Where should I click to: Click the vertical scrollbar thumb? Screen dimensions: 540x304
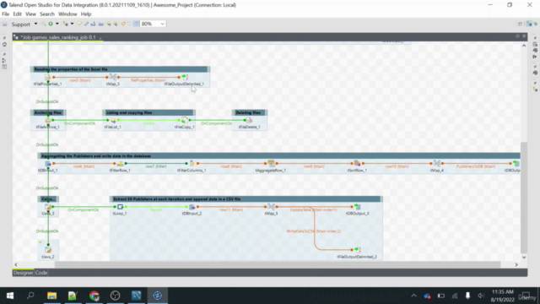pyautogui.click(x=524, y=198)
